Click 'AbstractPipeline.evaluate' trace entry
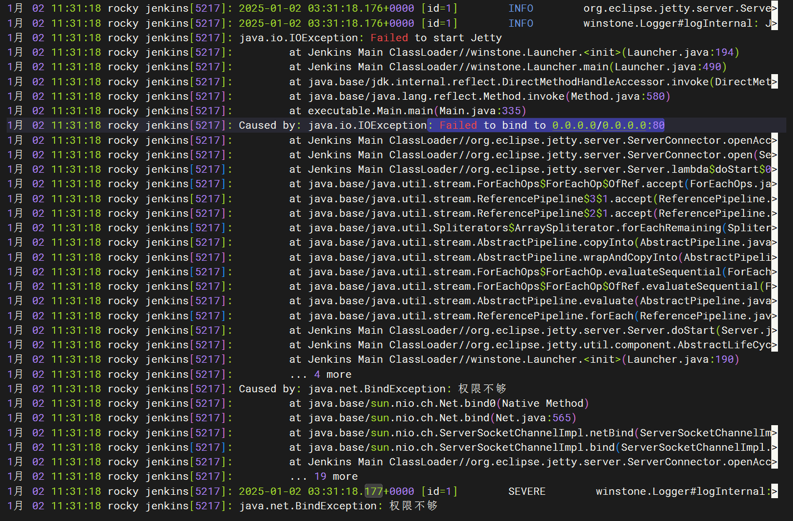The height and width of the screenshot is (521, 793). (555, 301)
